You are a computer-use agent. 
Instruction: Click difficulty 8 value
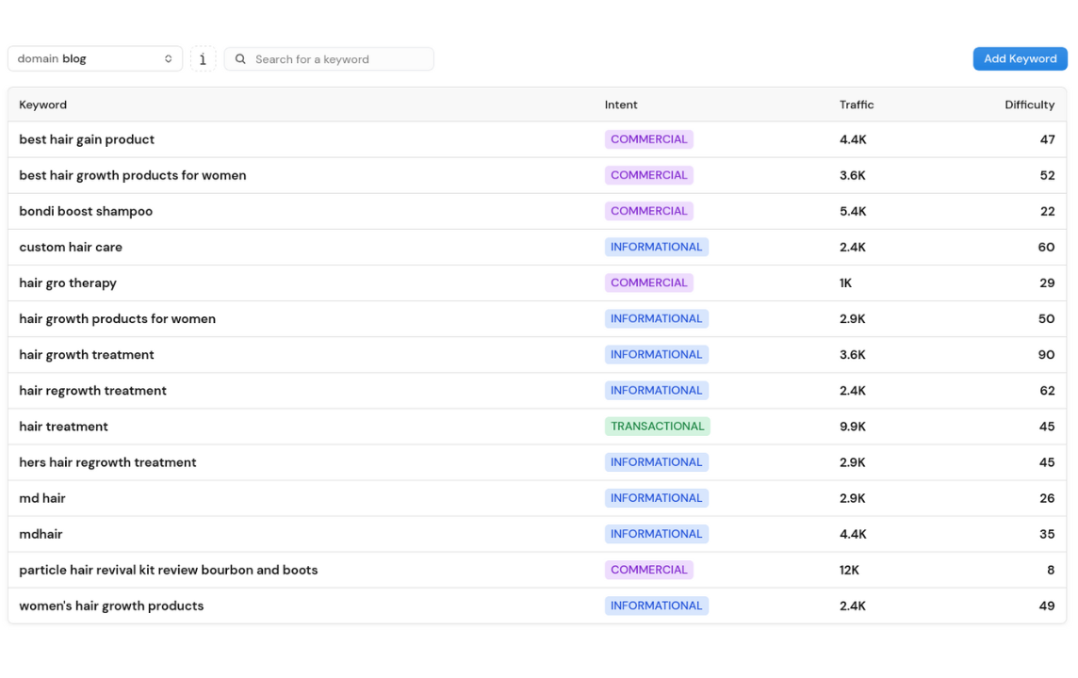(1051, 570)
